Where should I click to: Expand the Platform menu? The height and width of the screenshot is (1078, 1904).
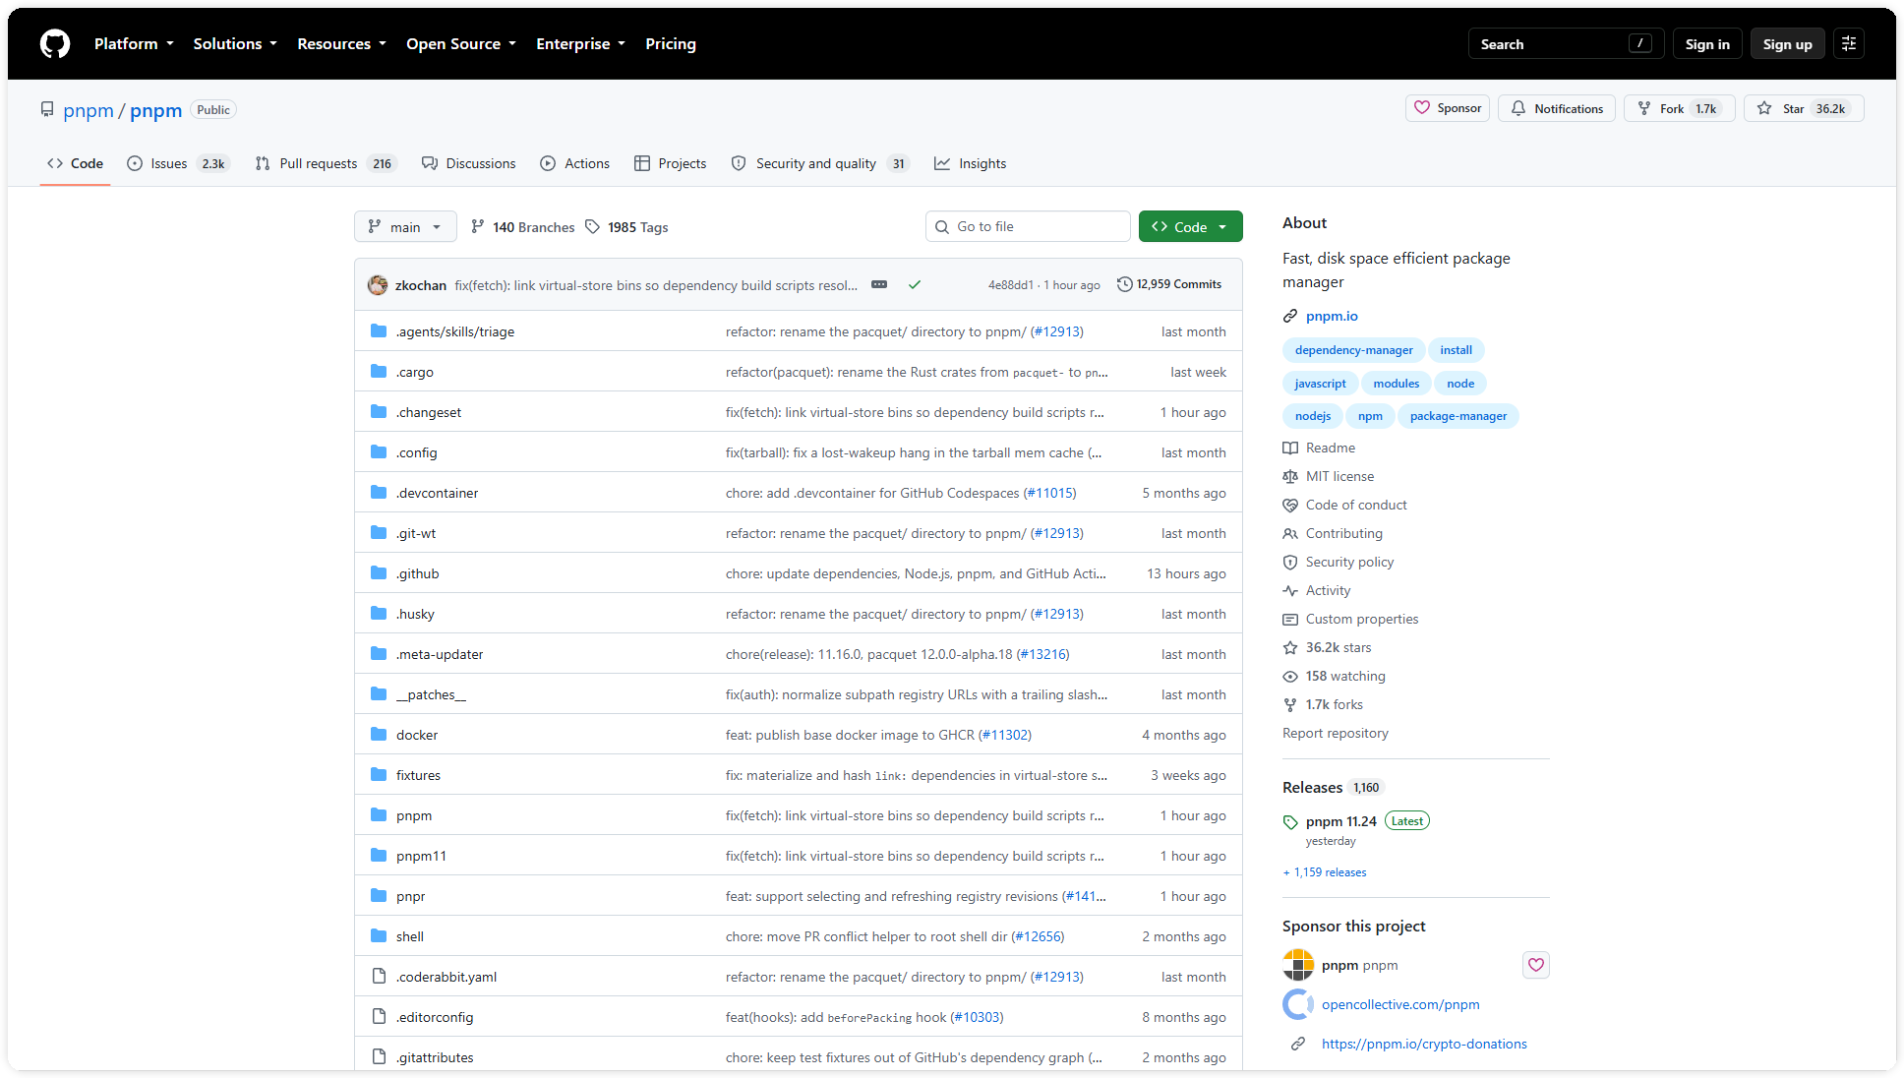[x=134, y=43]
